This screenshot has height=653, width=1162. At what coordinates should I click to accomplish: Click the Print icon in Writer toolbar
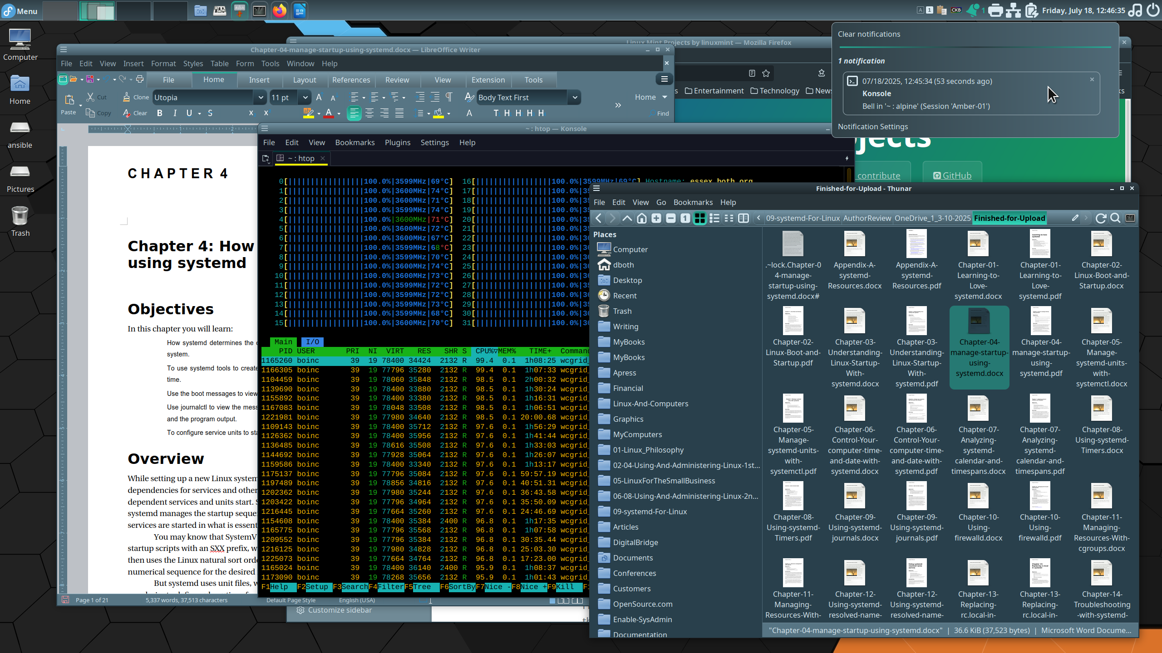coord(140,79)
